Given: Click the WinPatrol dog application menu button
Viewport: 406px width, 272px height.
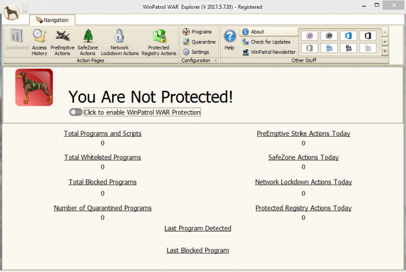Looking at the screenshot, I should (12, 12).
